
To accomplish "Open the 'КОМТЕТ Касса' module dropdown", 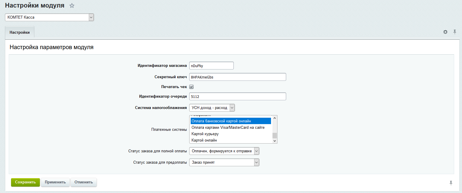I will pos(49,17).
